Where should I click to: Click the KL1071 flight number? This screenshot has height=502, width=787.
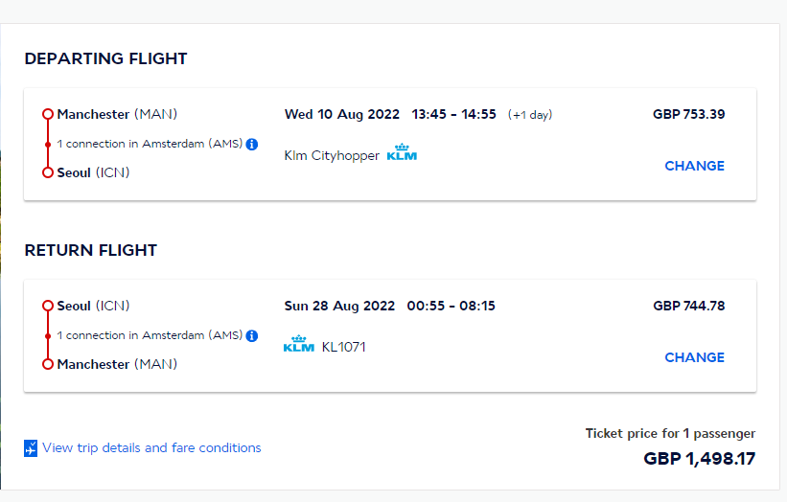click(x=343, y=347)
